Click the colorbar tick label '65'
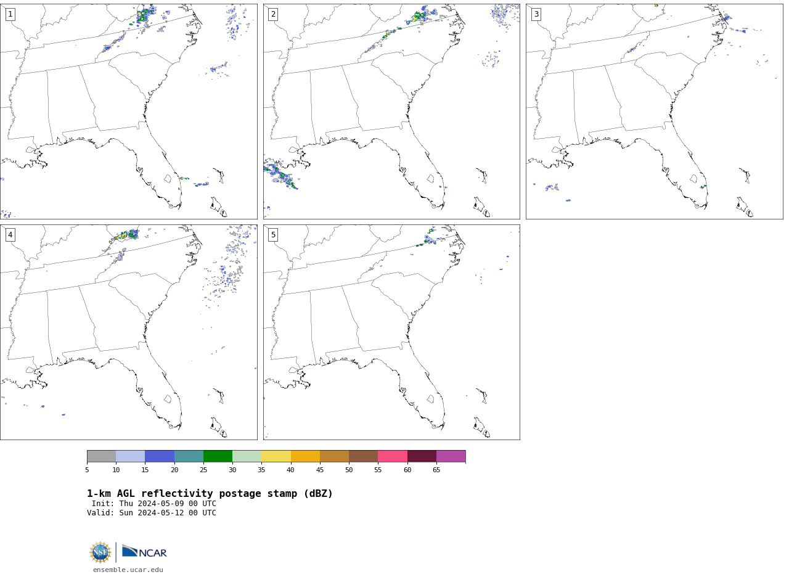 point(436,470)
